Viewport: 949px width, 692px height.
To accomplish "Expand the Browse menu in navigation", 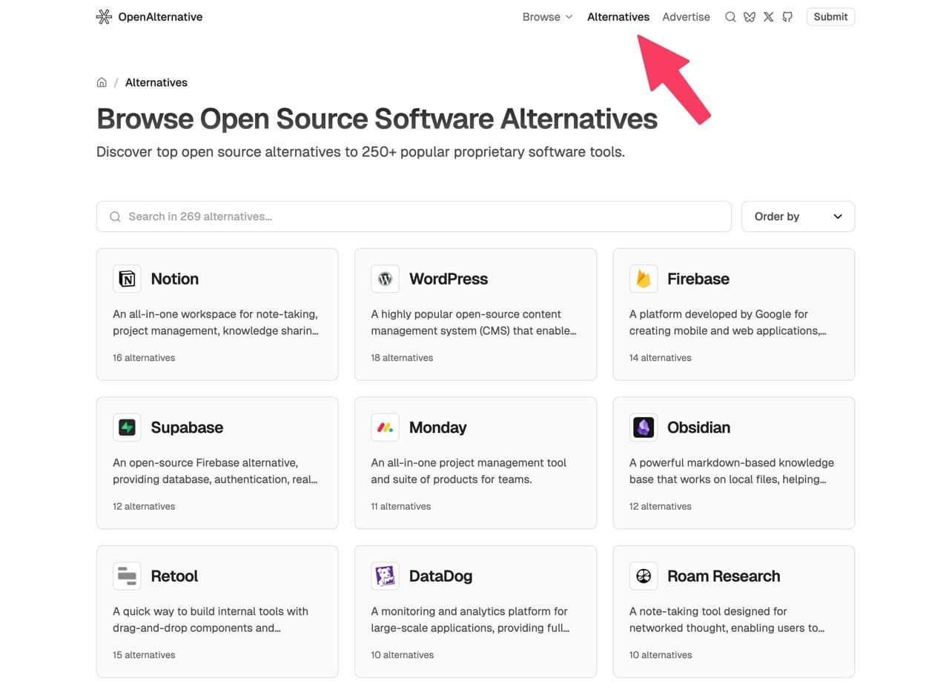I will pyautogui.click(x=547, y=16).
